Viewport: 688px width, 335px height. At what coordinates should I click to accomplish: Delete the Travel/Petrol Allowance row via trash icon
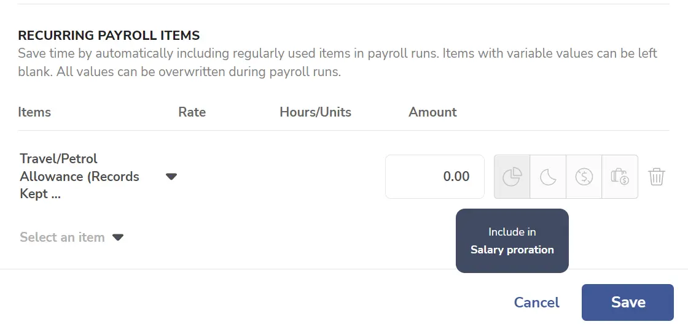tap(657, 177)
